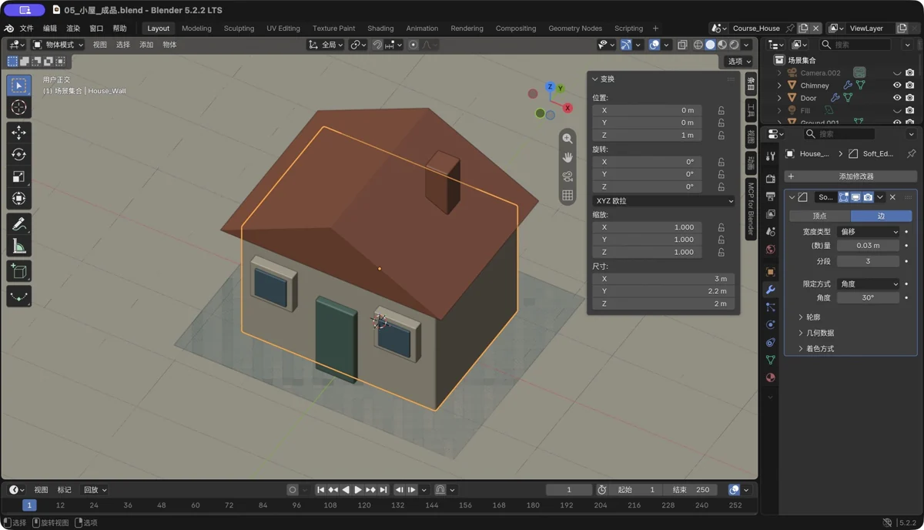Switch to the Modeling workspace tab
This screenshot has height=530, width=924.
click(196, 29)
